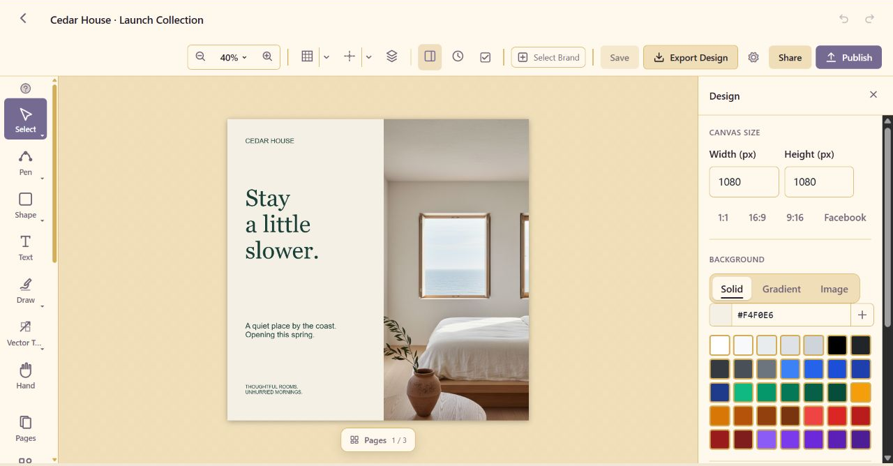The width and height of the screenshot is (893, 466).
Task: Click the Design panel vertical scrollbar
Action: point(887,227)
